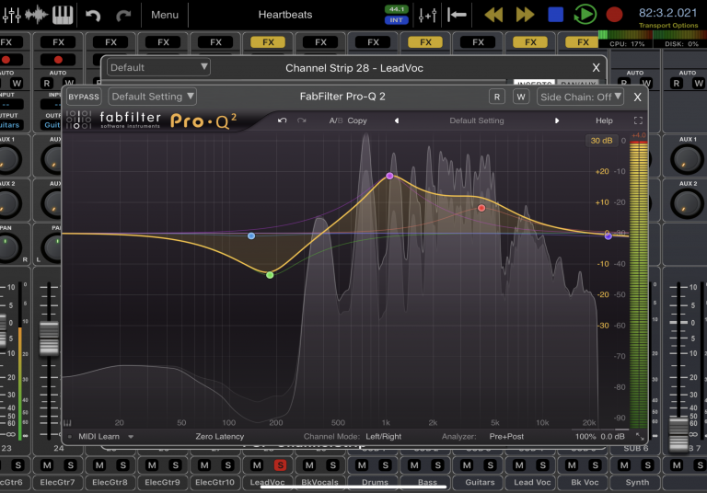The width and height of the screenshot is (707, 493).
Task: Rewind the transport
Action: (493, 15)
